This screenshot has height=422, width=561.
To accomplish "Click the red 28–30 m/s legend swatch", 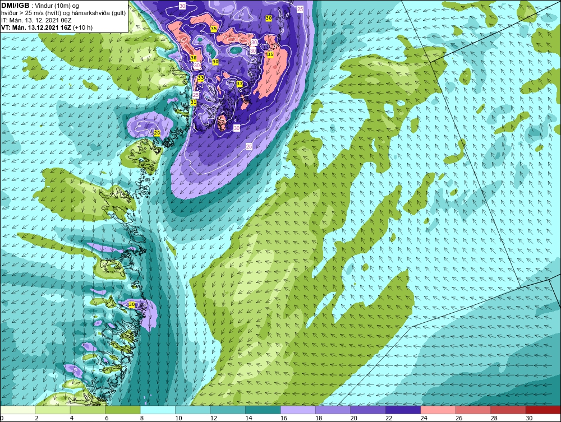I will click(x=508, y=410).
